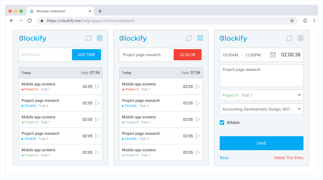The height and width of the screenshot is (180, 323).
Task: Open the hamburger menu in the middle Clockify panel
Action: (x=200, y=38)
